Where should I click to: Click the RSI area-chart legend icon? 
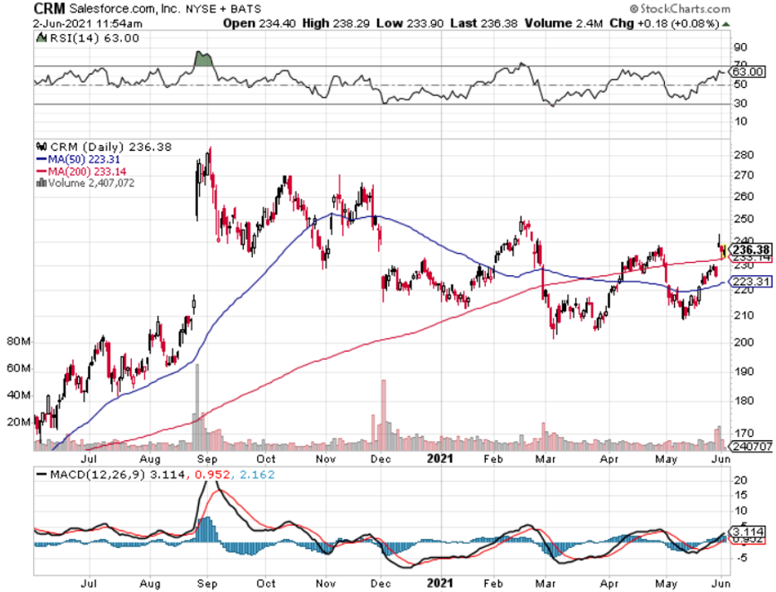(41, 37)
